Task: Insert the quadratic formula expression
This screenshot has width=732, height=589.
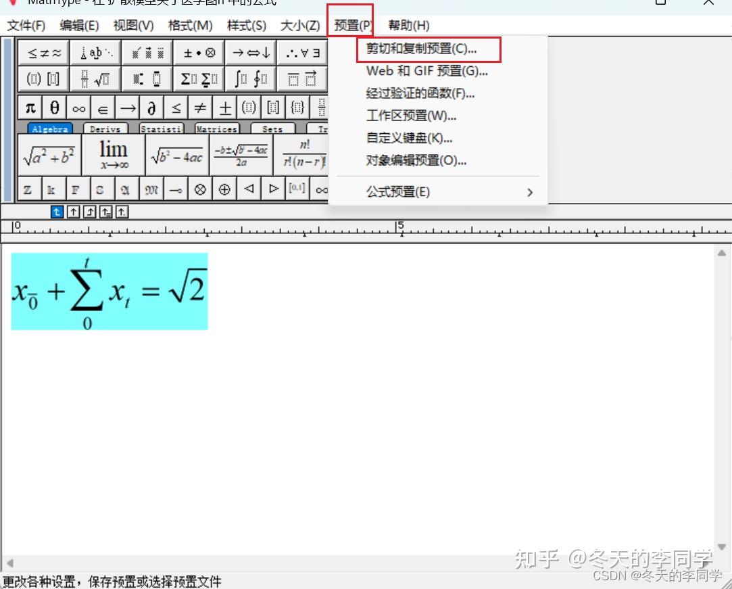Action: pos(242,154)
